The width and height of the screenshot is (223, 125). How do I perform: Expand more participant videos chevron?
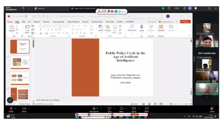pyautogui.click(x=207, y=97)
